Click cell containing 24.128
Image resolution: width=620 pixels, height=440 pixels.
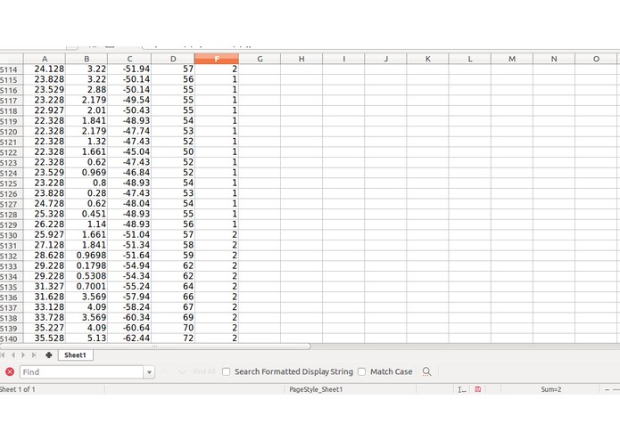point(45,69)
